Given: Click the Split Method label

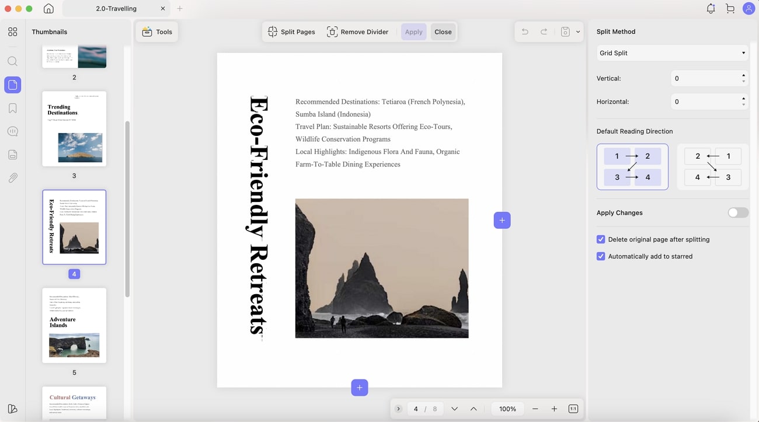Looking at the screenshot, I should [x=616, y=32].
